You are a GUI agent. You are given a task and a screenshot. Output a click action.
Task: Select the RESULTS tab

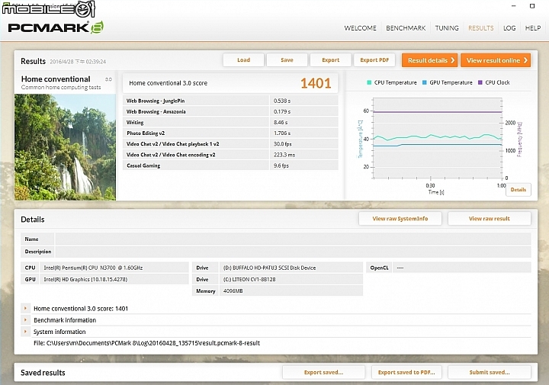coord(480,28)
